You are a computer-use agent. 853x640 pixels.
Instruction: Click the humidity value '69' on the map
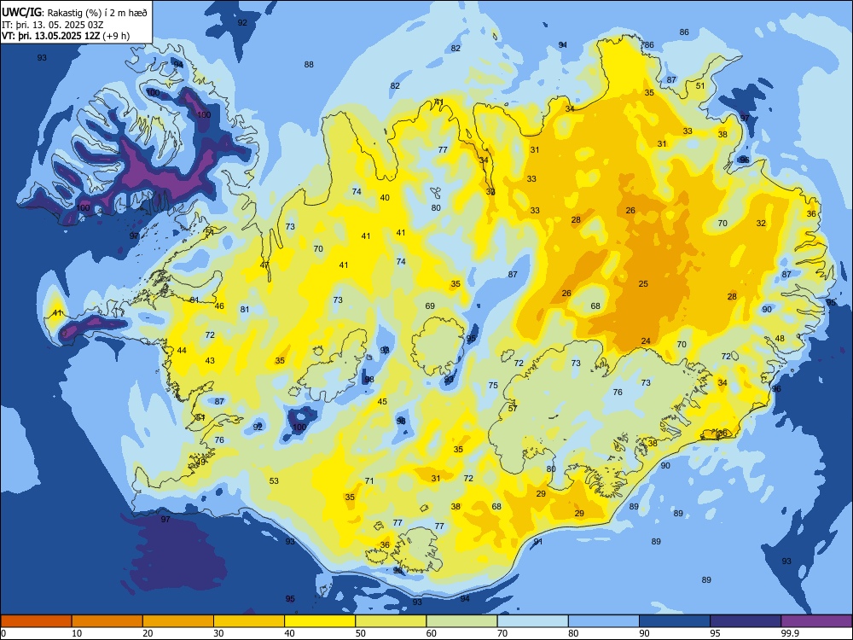click(430, 306)
